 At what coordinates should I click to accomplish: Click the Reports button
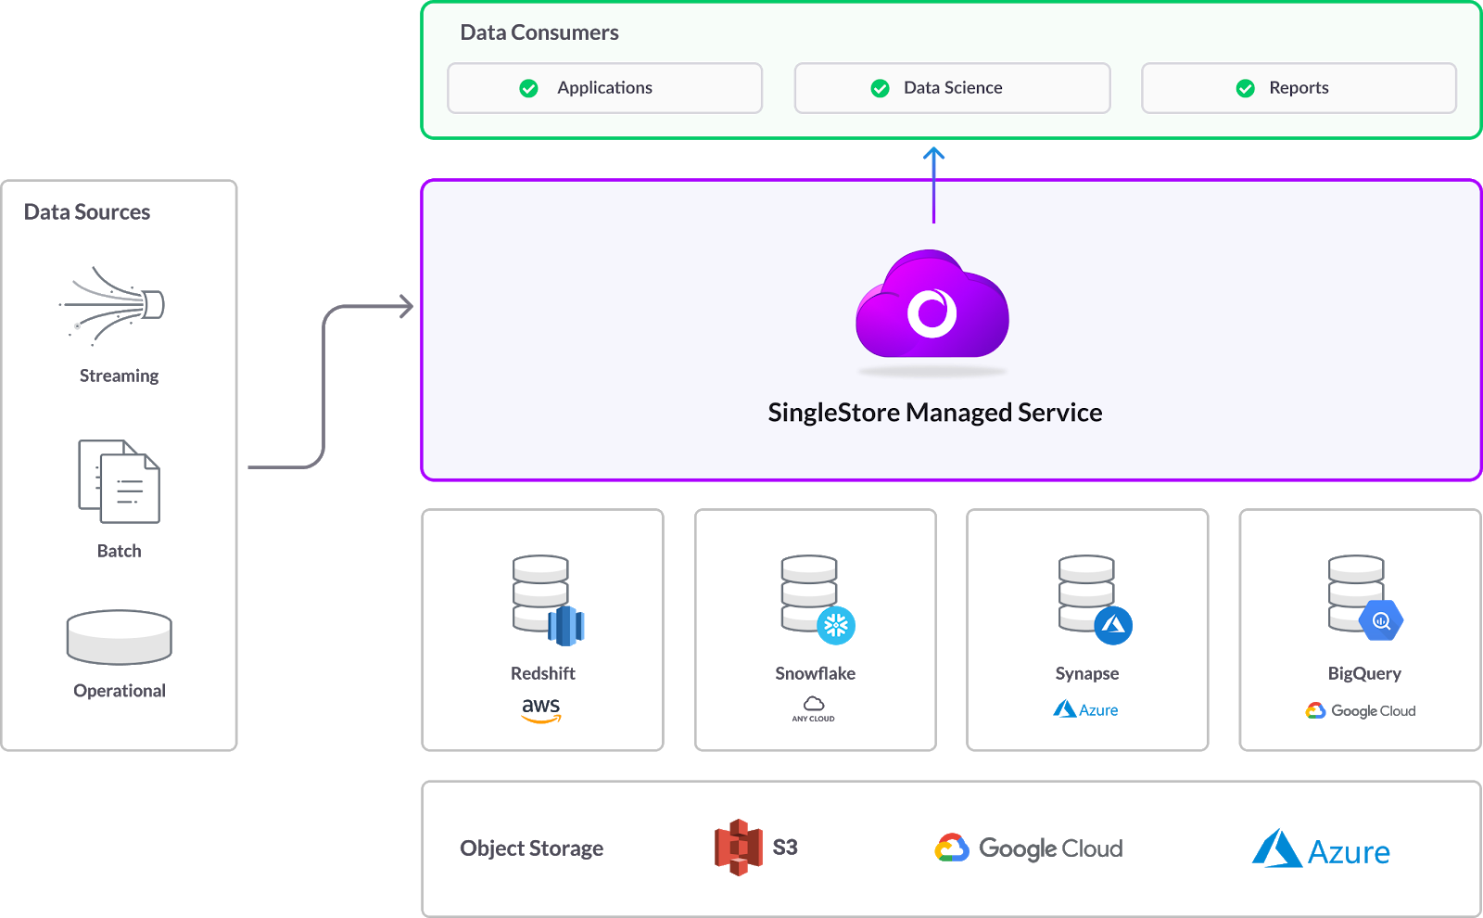1298,88
